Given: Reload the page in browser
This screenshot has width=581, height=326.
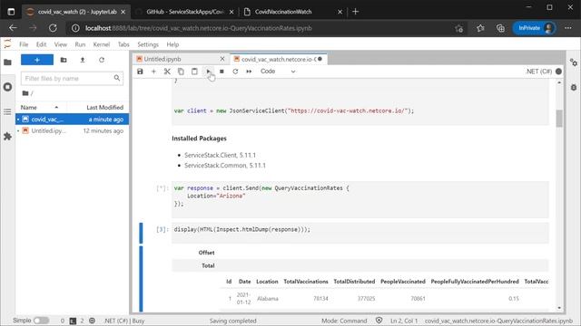Looking at the screenshot, I should pos(53,28).
